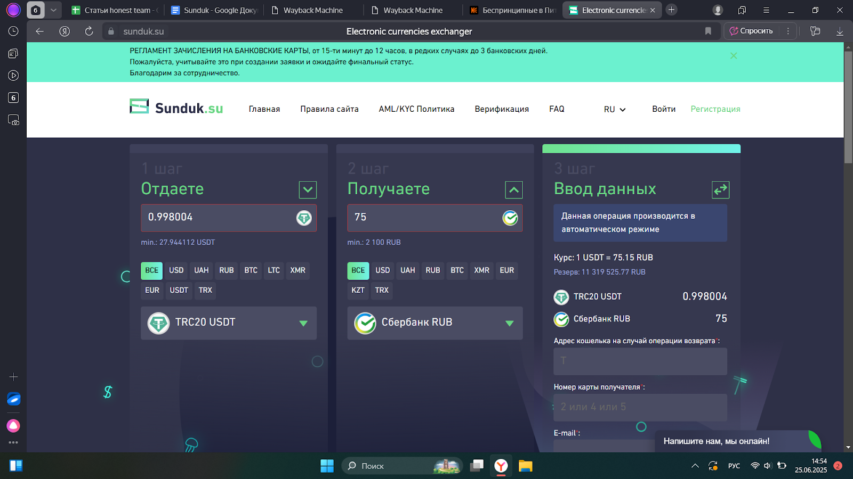The image size is (853, 479).
Task: Open the Сбербанк RUB currency dropdown
Action: (x=435, y=323)
